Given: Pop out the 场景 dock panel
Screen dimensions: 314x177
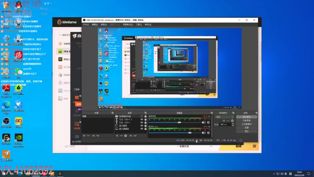Looking at the screenshot, I should pos(112,113).
